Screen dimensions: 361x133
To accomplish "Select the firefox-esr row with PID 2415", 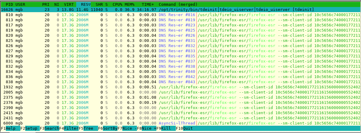I will 180,113.
